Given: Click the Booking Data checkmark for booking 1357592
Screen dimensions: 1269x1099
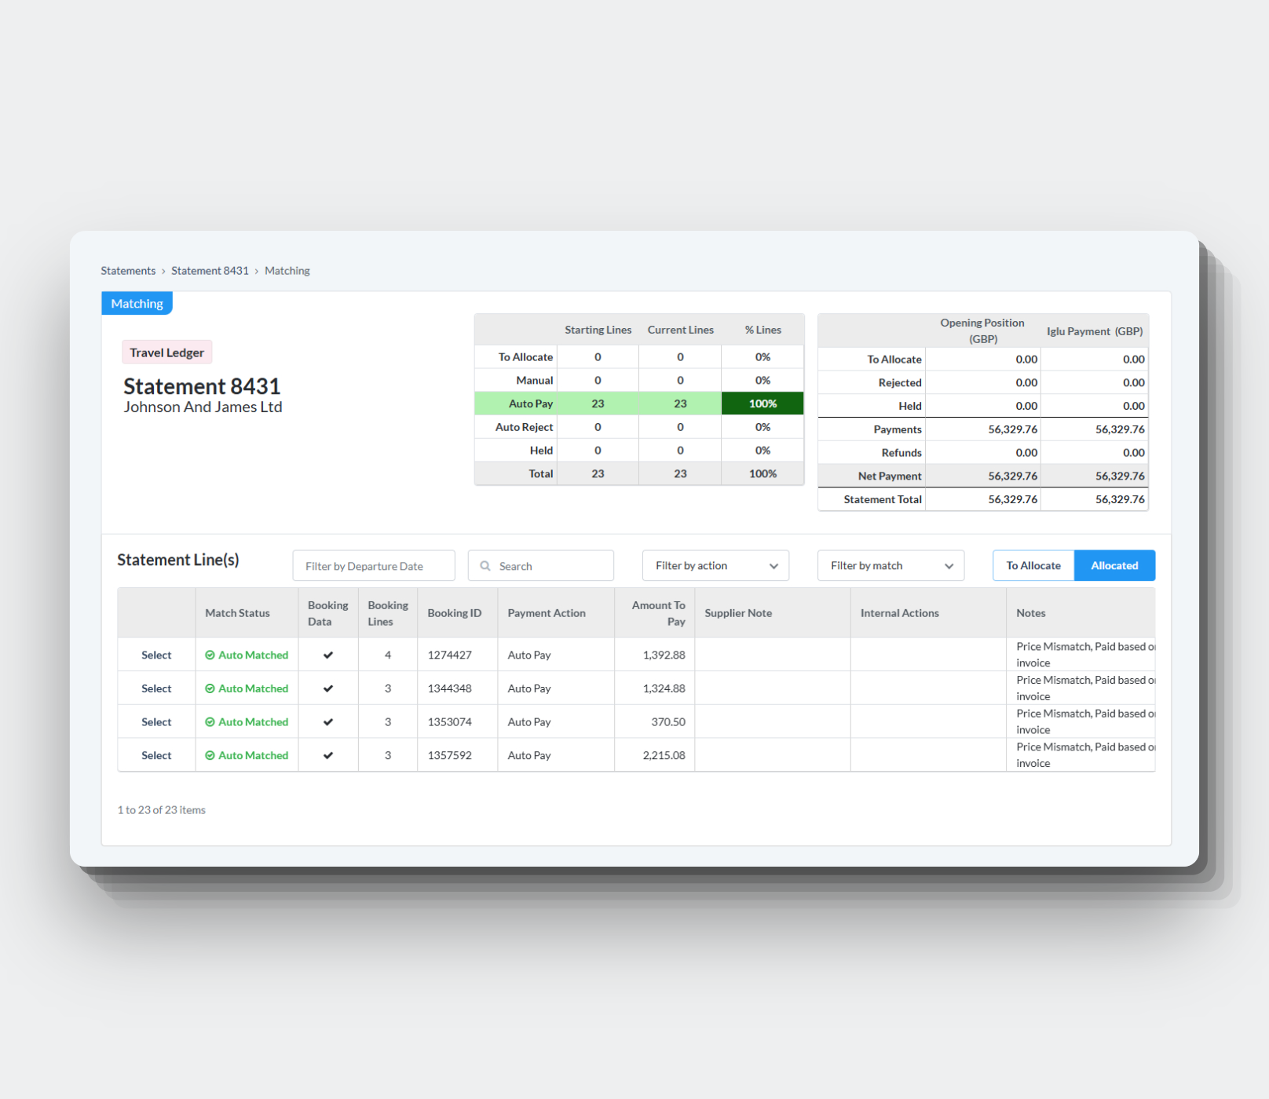Looking at the screenshot, I should [328, 755].
